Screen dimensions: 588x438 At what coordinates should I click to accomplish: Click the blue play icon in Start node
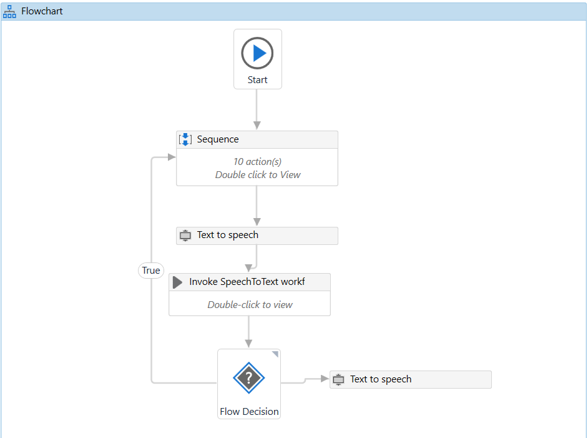click(x=257, y=53)
